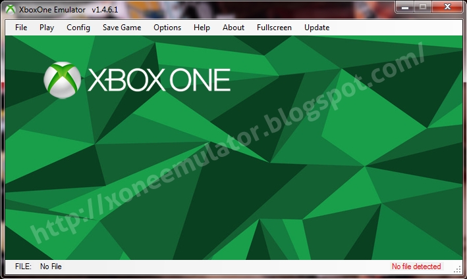The height and width of the screenshot is (279, 467).
Task: Click the Save Game menu item
Action: click(x=122, y=28)
